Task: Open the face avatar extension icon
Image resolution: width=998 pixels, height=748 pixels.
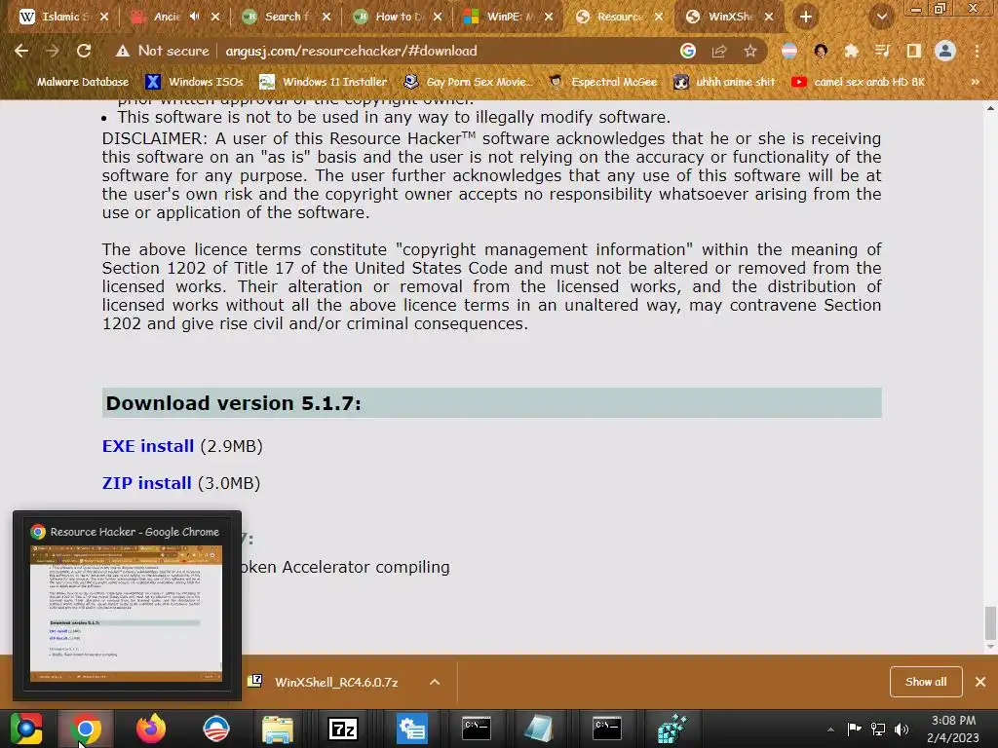Action: [821, 51]
